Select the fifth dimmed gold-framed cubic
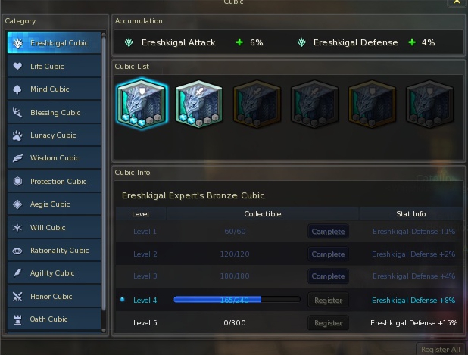This screenshot has height=355, width=468. coord(372,104)
